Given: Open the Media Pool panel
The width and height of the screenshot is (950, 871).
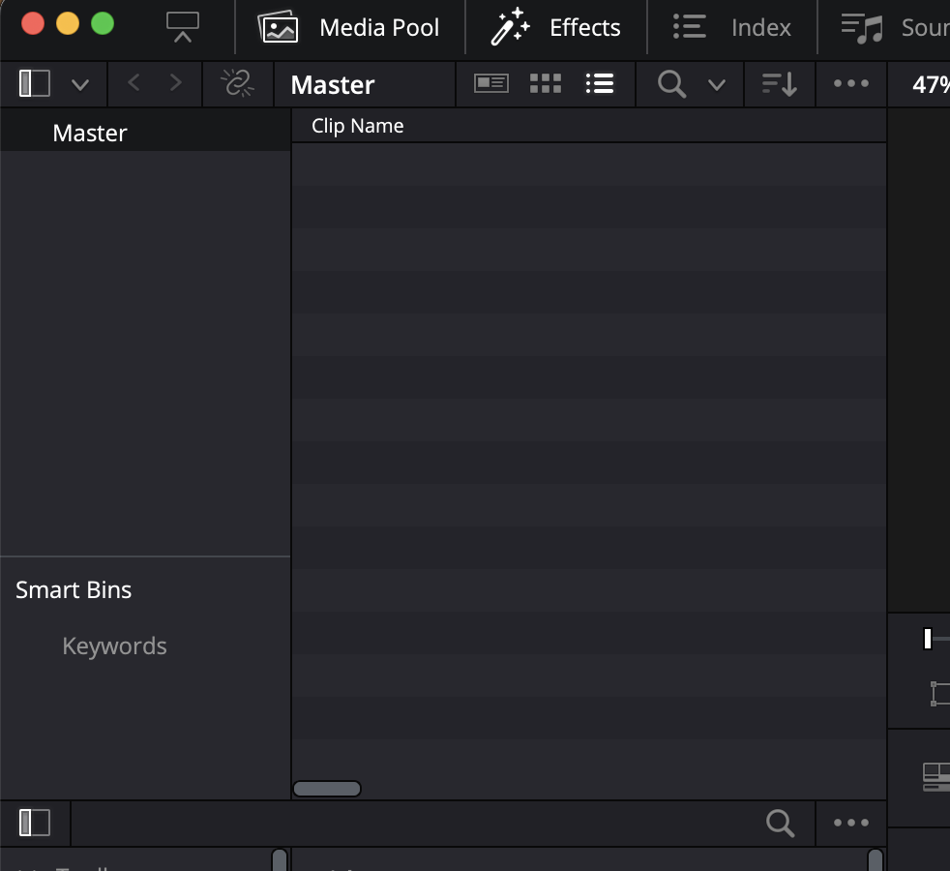Looking at the screenshot, I should point(349,27).
